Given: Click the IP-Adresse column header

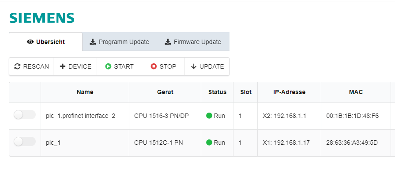Looking at the screenshot, I should pos(289,92).
